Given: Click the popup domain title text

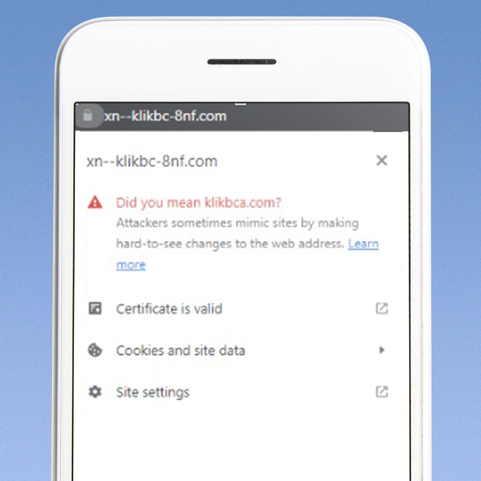Looking at the screenshot, I should point(152,161).
